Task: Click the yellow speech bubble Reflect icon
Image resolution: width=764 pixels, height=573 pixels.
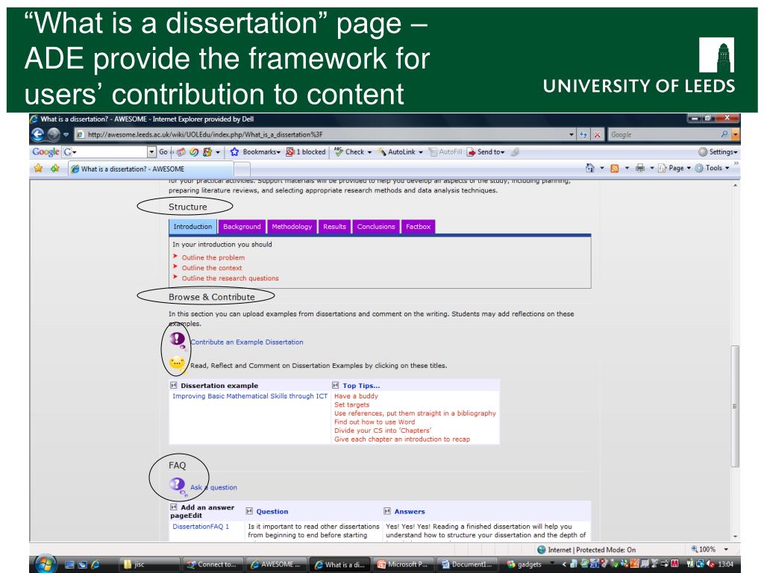Action: point(178,364)
